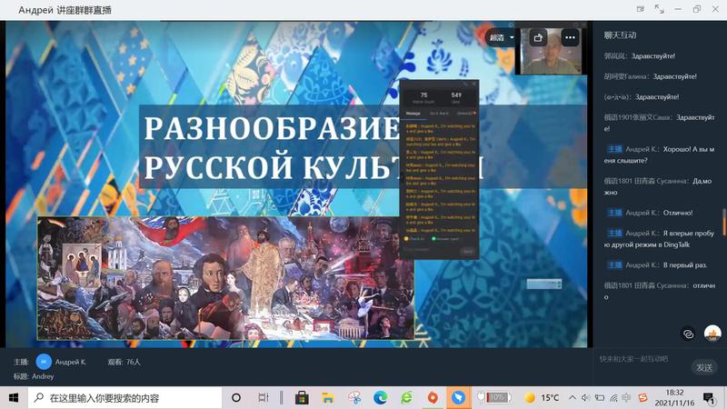Click the taskbar search box 在这里输入你要搜索的内容
727x409 pixels.
(125, 398)
